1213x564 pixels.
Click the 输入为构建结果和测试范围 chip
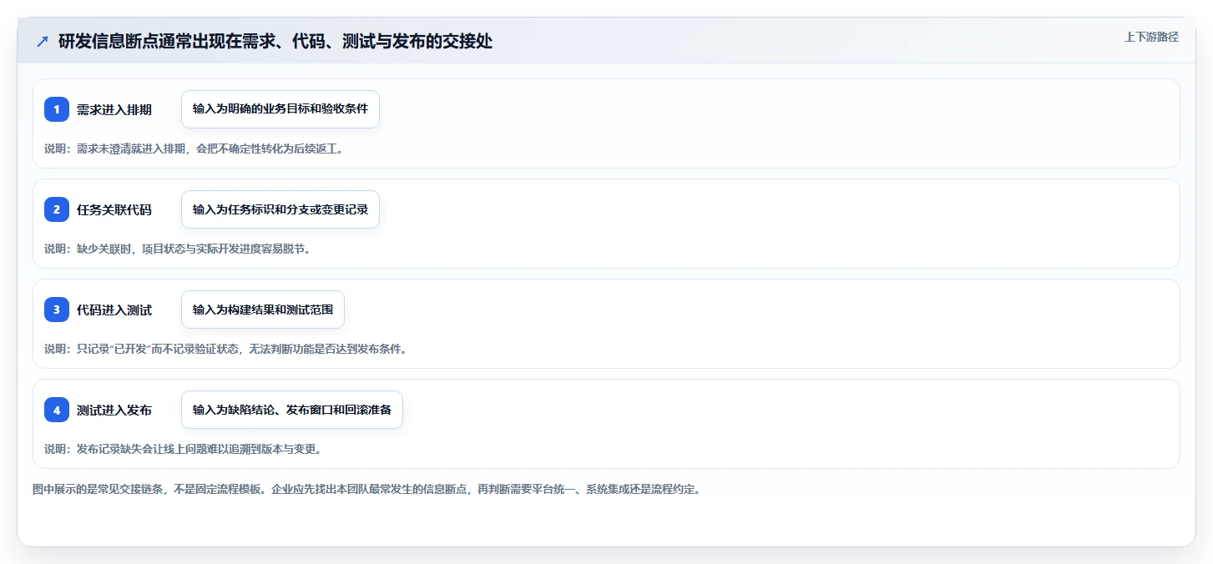pos(263,310)
